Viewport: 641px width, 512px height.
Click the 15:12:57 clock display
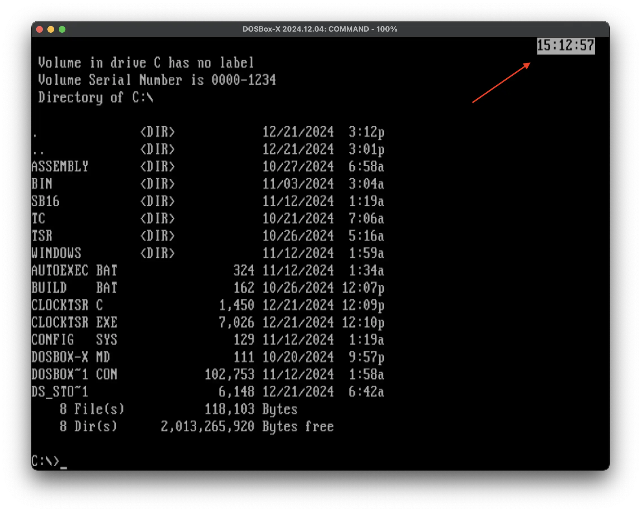pos(566,45)
